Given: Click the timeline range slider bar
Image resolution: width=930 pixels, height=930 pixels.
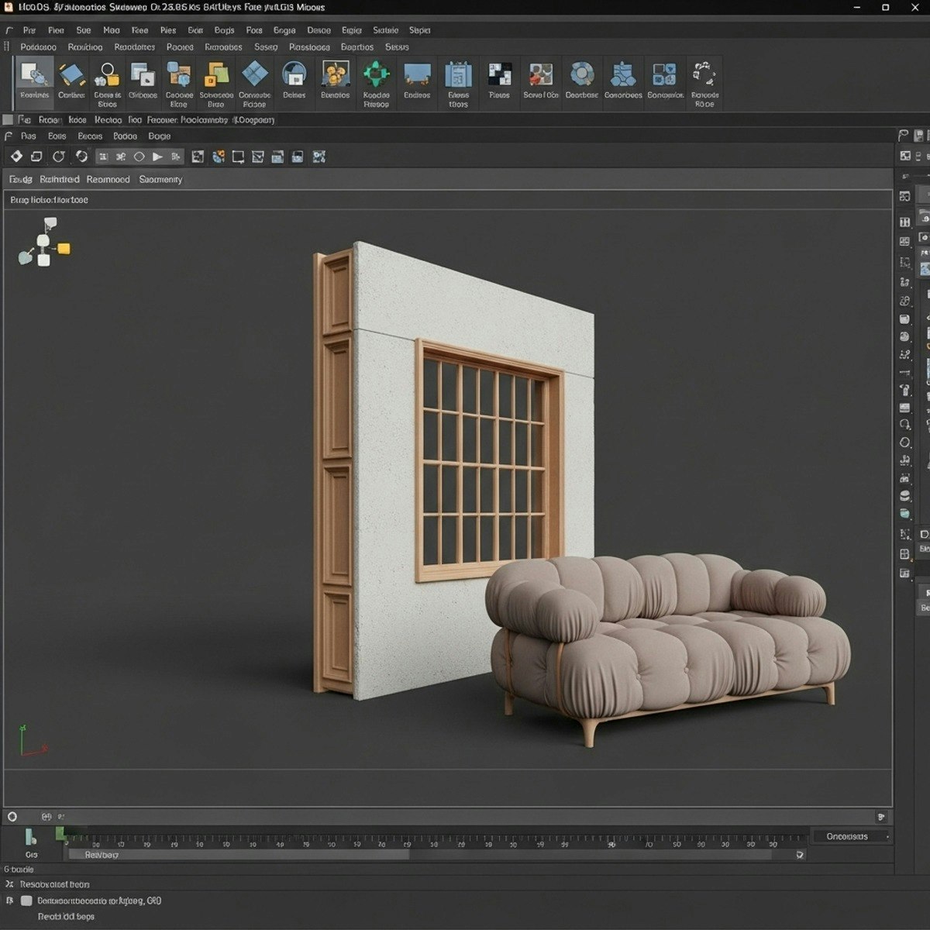Looking at the screenshot, I should pyautogui.click(x=239, y=854).
